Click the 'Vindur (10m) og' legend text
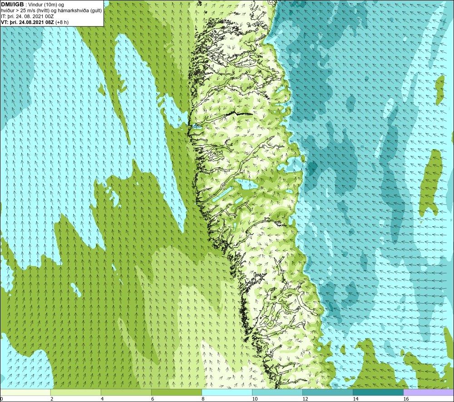The image size is (454, 402). click(x=46, y=5)
